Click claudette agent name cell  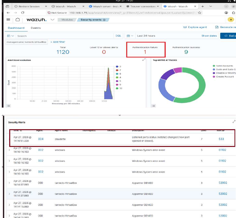60,139
